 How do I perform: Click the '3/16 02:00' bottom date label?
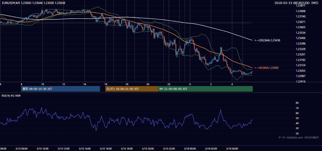(211, 148)
